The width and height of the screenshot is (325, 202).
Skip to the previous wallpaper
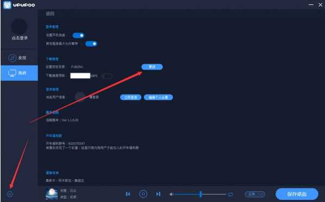click(x=128, y=194)
